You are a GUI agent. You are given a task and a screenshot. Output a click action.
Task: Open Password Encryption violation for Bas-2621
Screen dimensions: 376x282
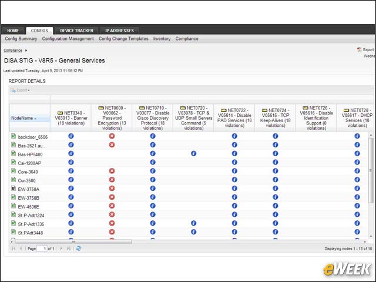(112, 145)
